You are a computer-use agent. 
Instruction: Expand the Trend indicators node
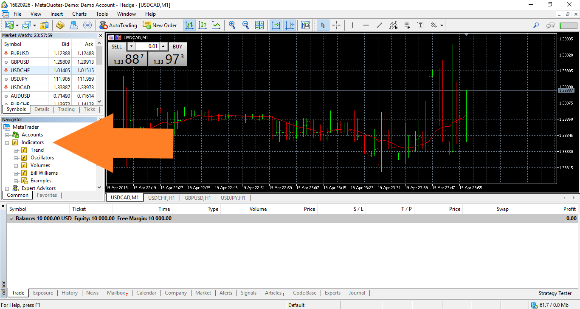pos(16,150)
